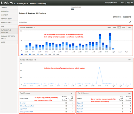The height and width of the screenshot is (114, 134).
Task: Open user Sipuser25 profile link
Action: [80, 103]
